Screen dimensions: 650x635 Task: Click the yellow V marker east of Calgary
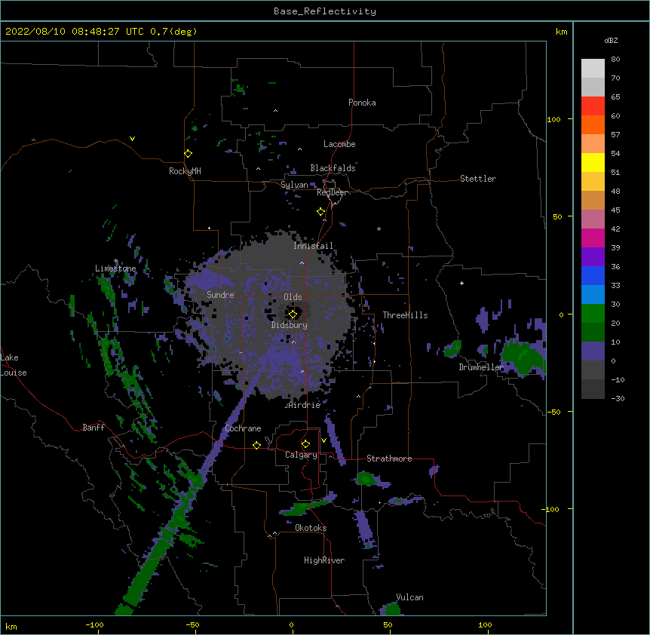(323, 440)
